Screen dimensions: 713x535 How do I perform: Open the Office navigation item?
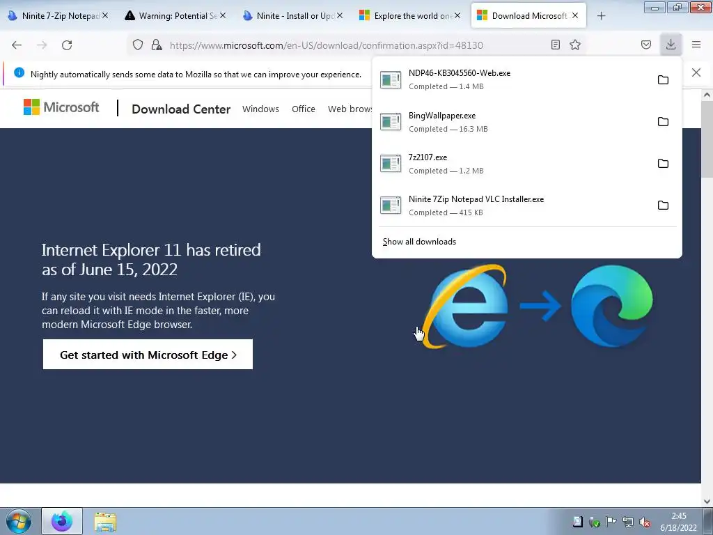point(304,109)
